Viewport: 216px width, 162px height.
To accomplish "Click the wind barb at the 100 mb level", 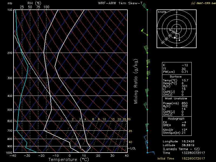I will click(x=145, y=6).
